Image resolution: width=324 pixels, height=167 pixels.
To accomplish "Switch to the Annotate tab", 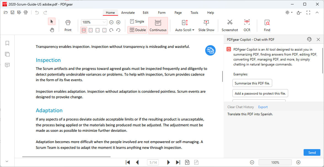I will [128, 13].
